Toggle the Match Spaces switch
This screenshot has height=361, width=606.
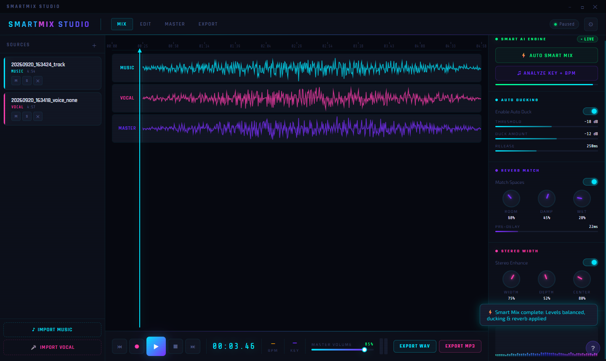point(590,182)
